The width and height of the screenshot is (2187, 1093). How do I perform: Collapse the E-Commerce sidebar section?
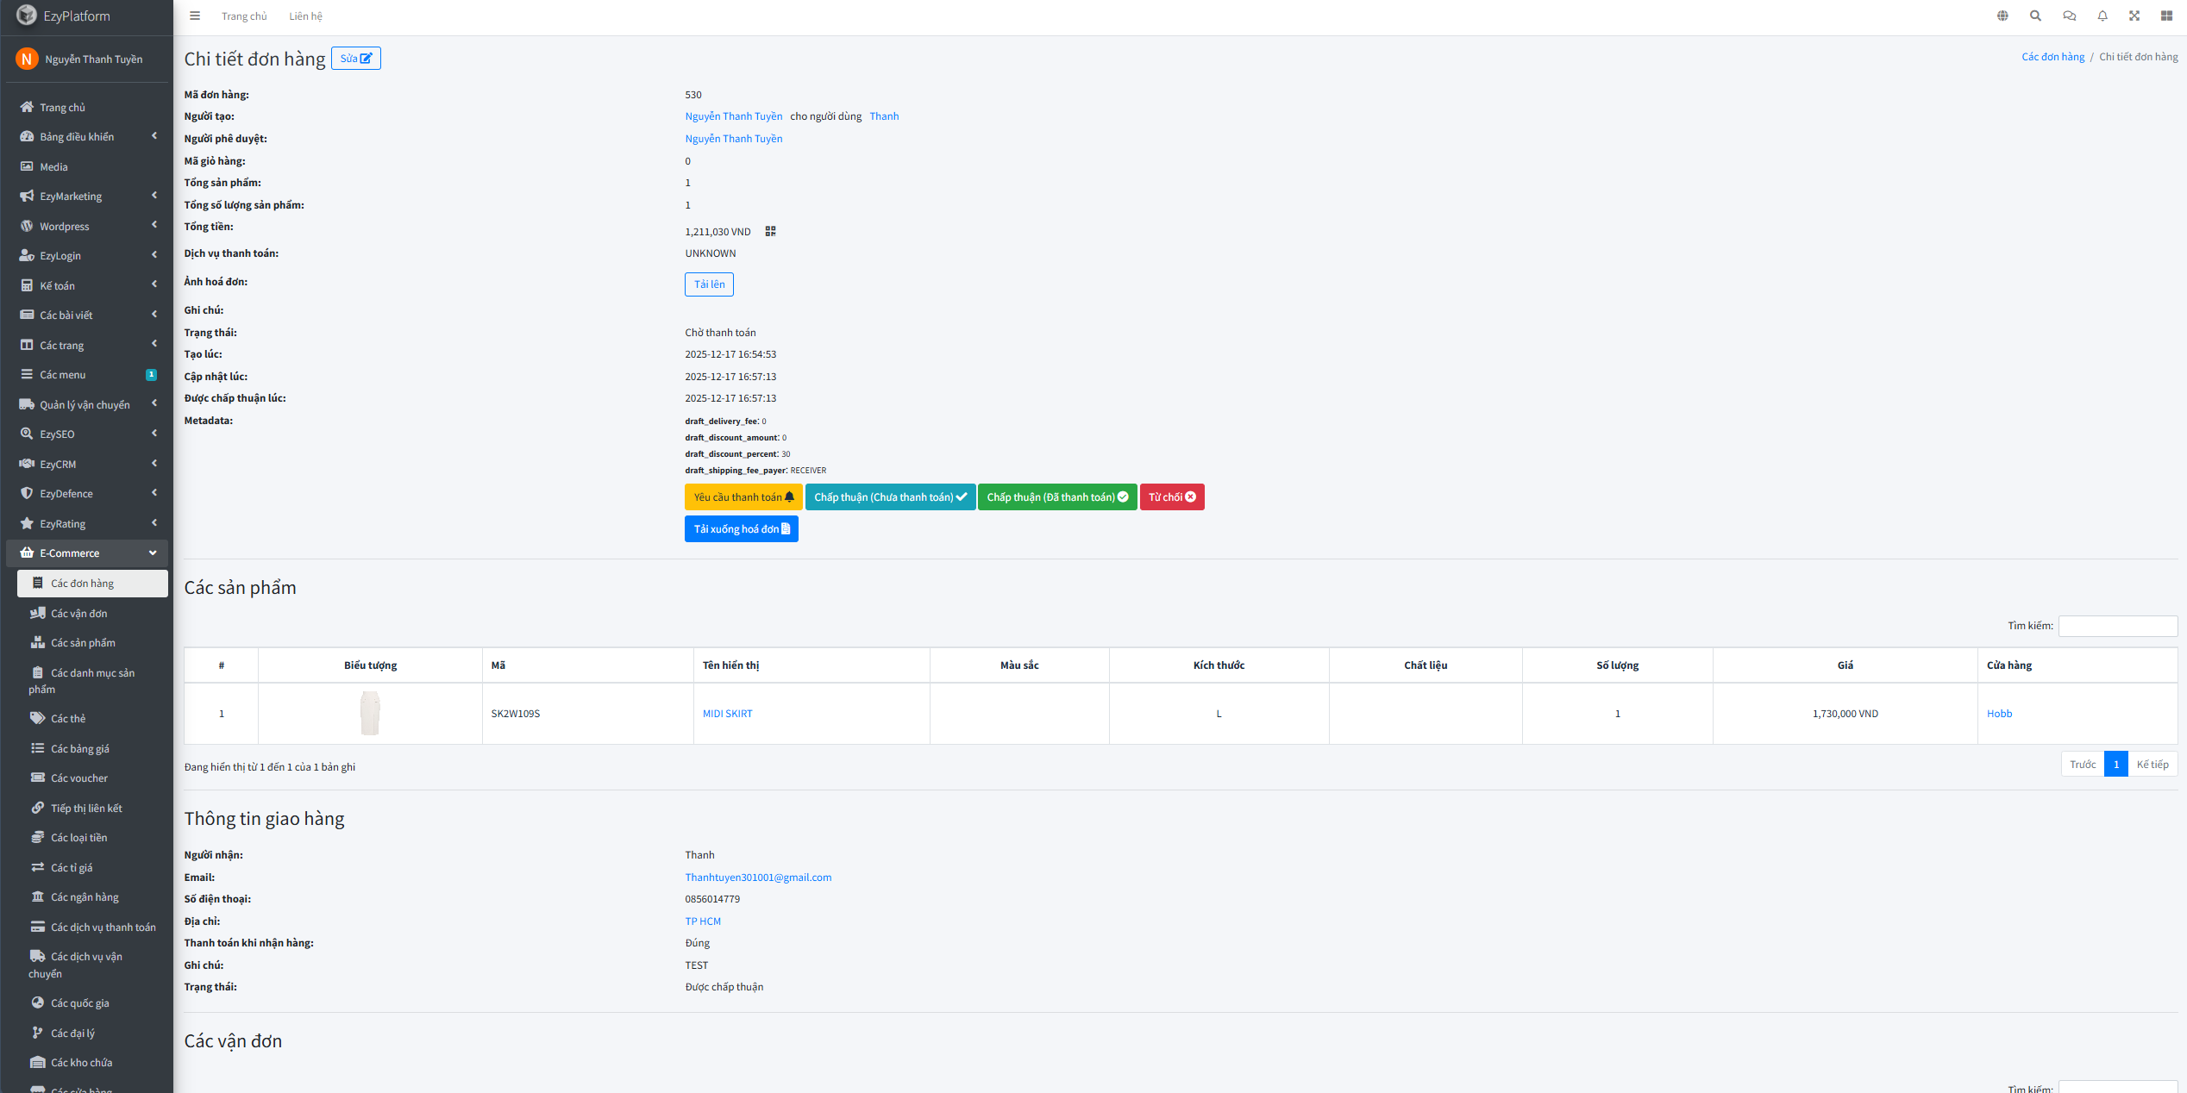pos(86,553)
